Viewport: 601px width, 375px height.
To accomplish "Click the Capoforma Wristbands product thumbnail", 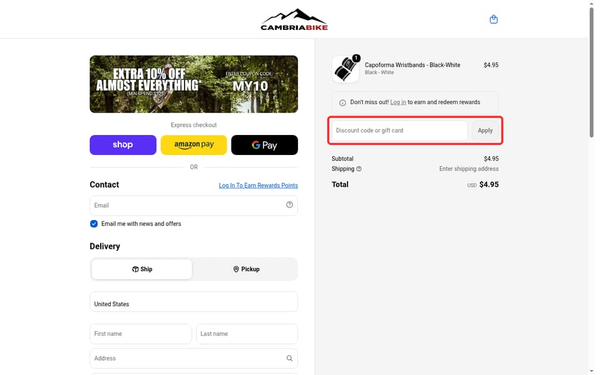I will pyautogui.click(x=346, y=69).
